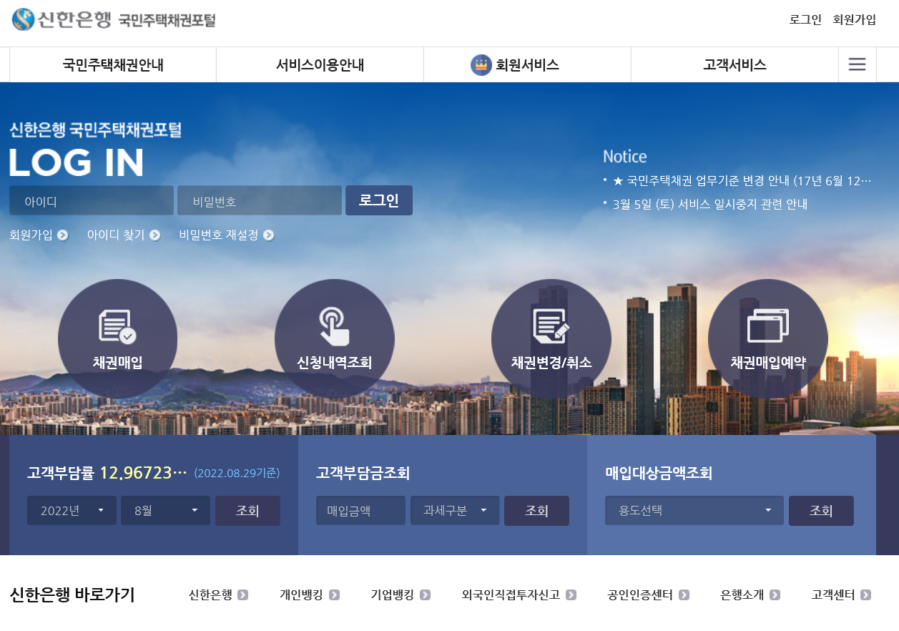Click 국민주택채권포털 header title text
899x631 pixels.
(167, 21)
